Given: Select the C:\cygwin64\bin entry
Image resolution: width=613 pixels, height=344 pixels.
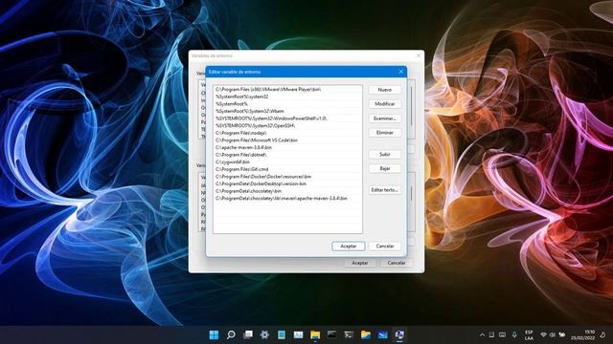Looking at the screenshot, I should [287, 161].
